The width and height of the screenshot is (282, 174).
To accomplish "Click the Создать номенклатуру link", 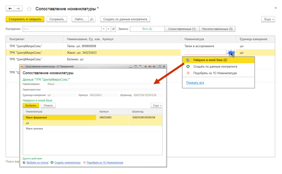I will pos(68,163).
